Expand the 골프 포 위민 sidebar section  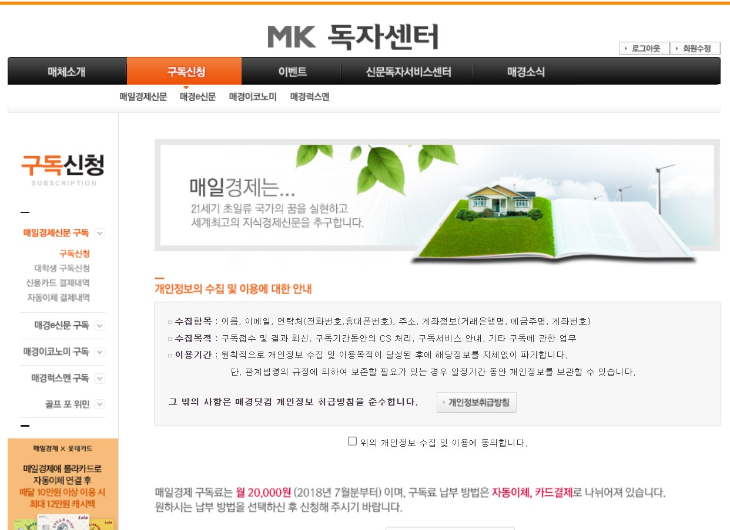(99, 404)
